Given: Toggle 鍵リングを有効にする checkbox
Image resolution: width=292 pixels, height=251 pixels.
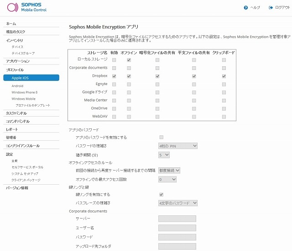Looking at the screenshot, I should (x=162, y=194).
